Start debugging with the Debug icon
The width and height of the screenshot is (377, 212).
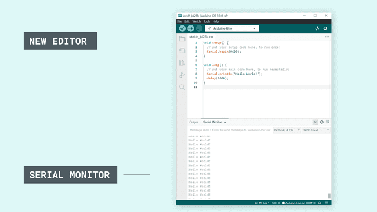coord(199,28)
